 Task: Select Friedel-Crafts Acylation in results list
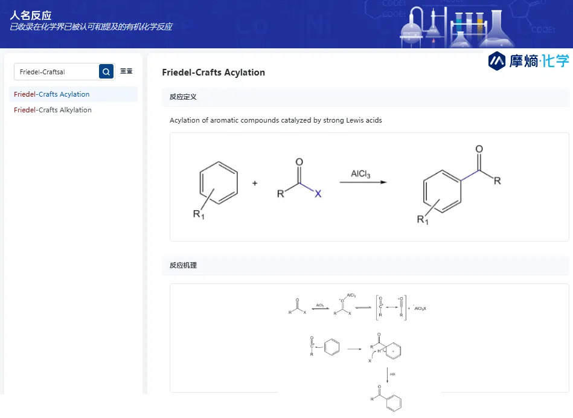(52, 94)
